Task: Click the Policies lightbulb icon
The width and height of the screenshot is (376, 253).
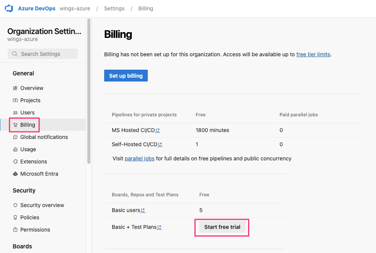Action: [15, 217]
